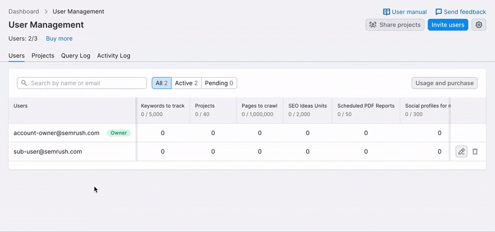The image size is (495, 232).
Task: Click the Projects 0 / 40 column header
Action: pyautogui.click(x=213, y=110)
